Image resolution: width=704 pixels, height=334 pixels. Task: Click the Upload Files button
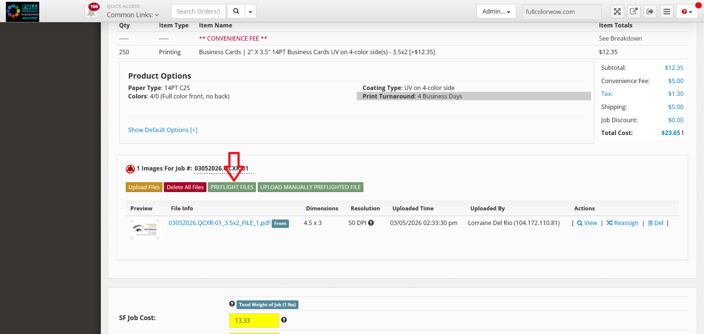point(144,187)
